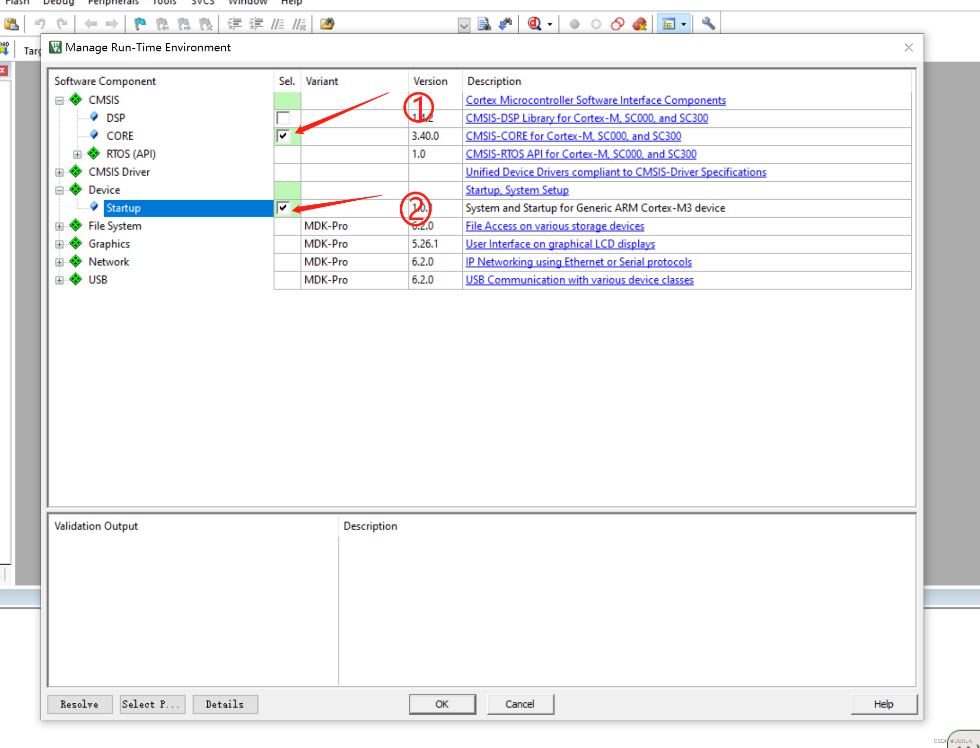Go to the next bookmark icon

[x=184, y=24]
